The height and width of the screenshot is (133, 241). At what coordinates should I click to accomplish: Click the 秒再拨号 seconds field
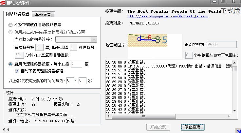tap(73, 48)
